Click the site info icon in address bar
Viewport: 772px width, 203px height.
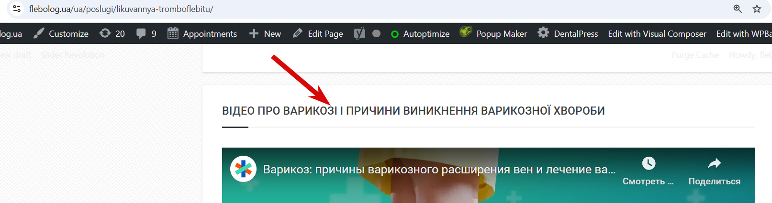click(17, 9)
